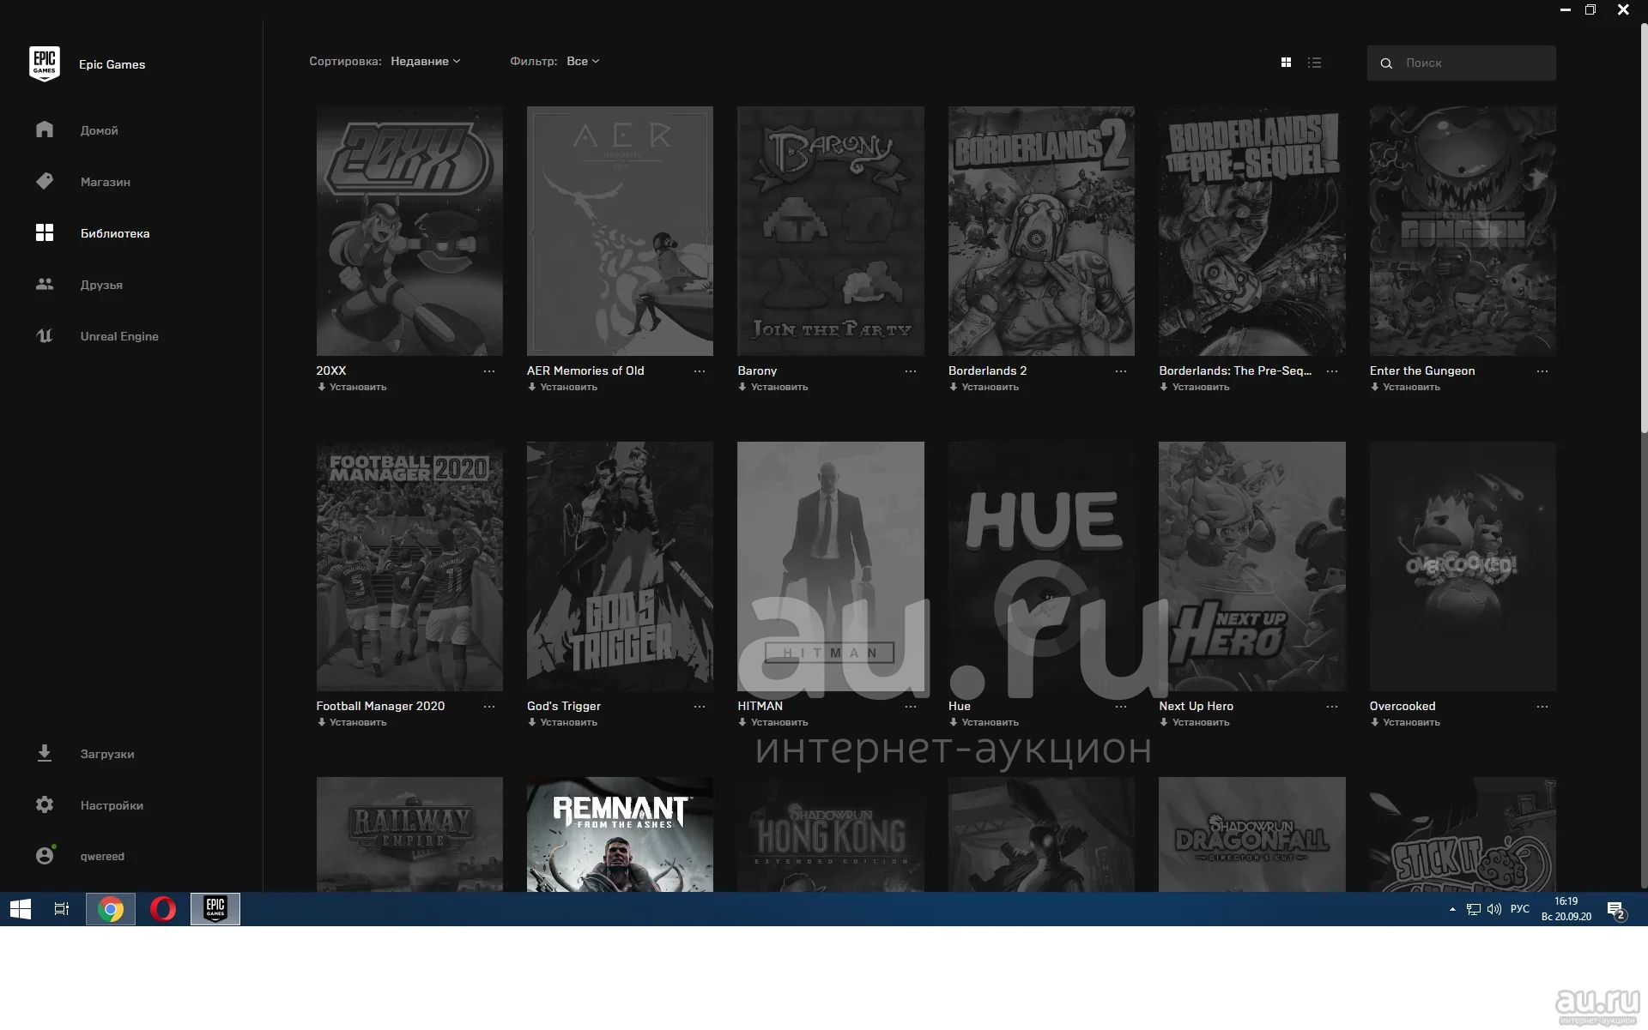Open options menu for 20XX
This screenshot has width=1648, height=1030.
488,371
